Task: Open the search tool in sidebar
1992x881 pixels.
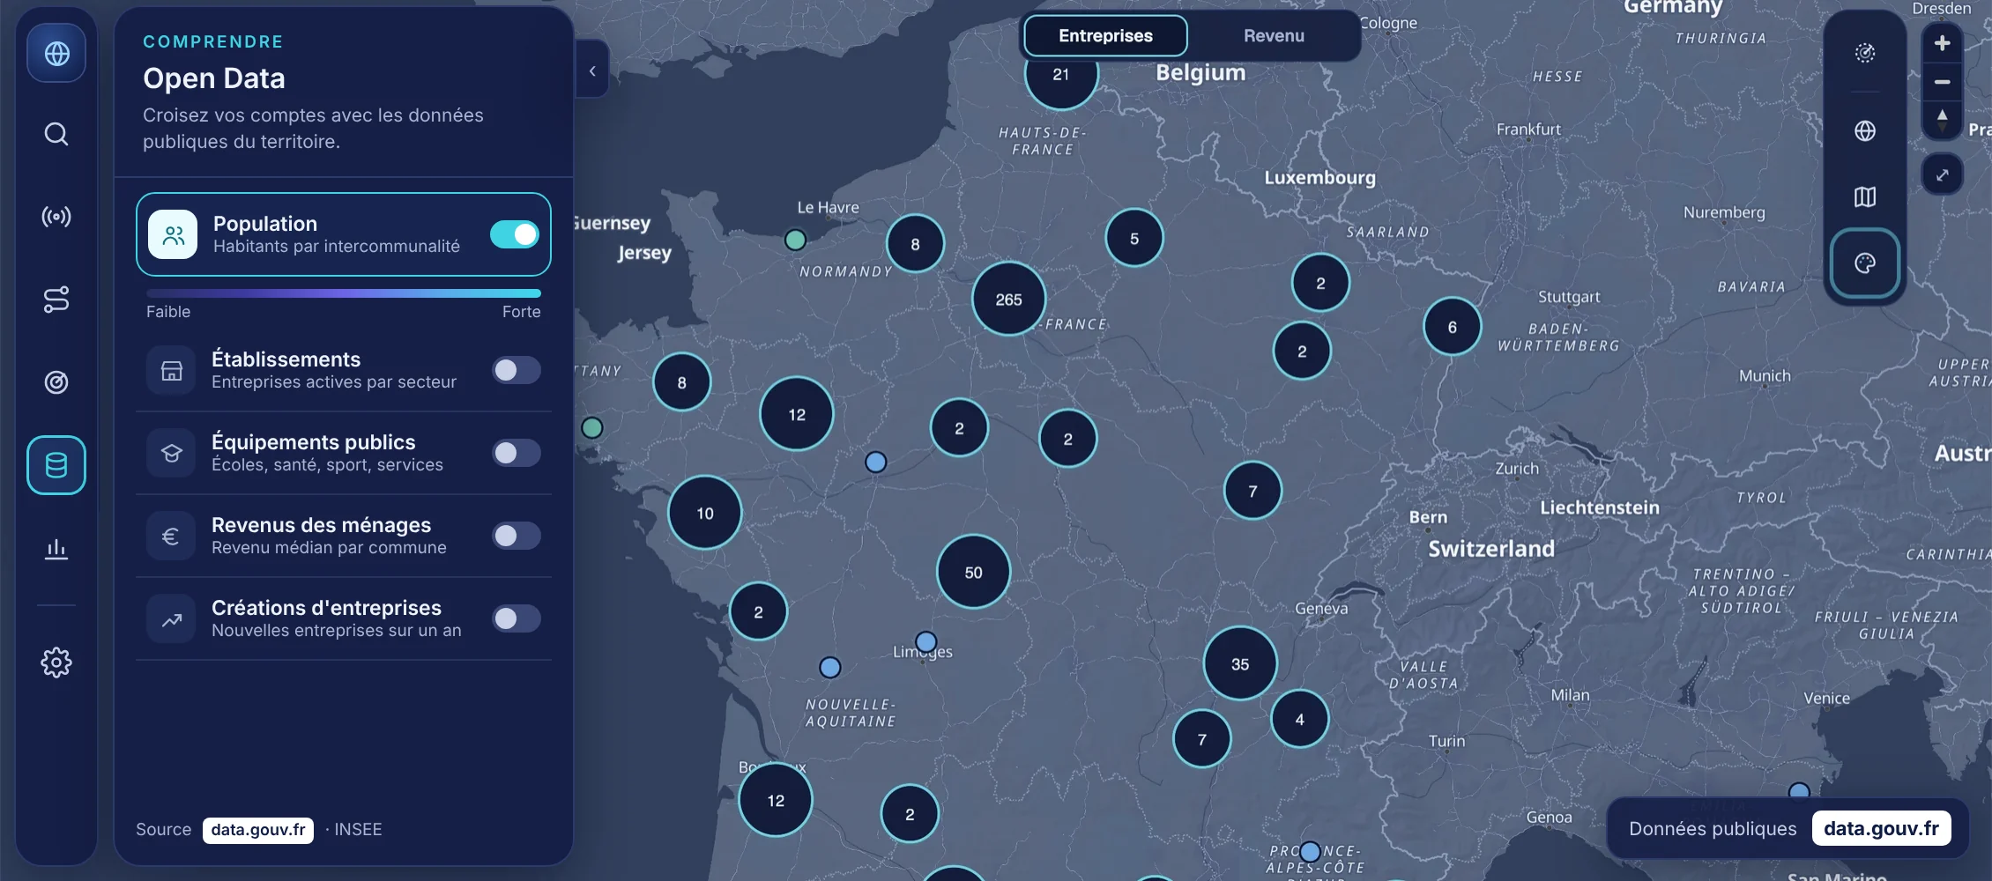Action: (56, 134)
